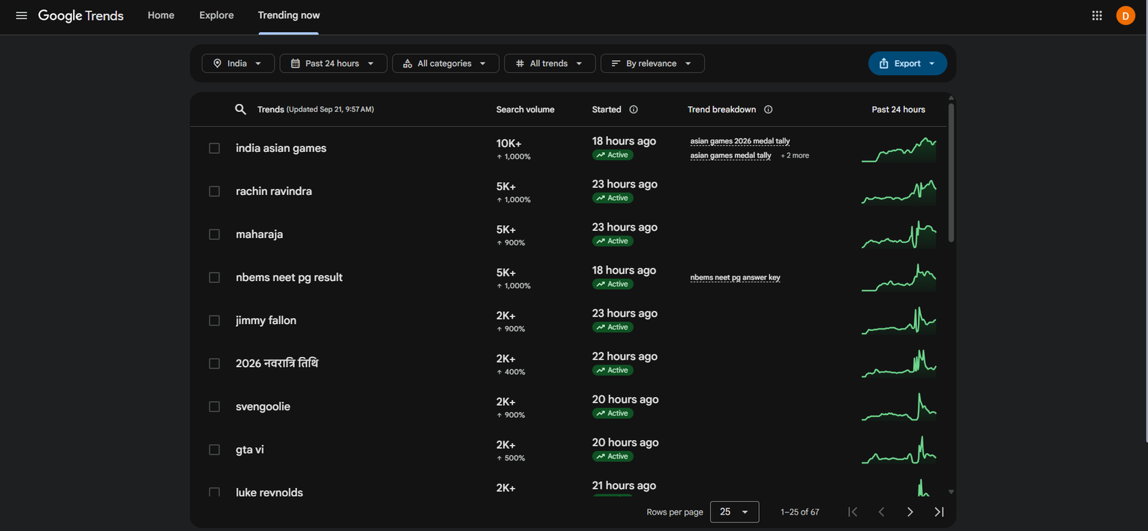Click the Trend breakdown column header
The width and height of the screenshot is (1148, 531).
click(x=722, y=110)
